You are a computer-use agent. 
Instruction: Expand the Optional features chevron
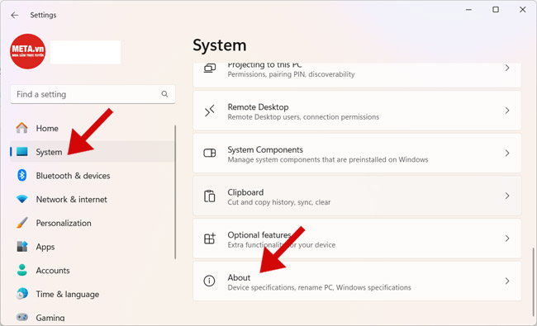507,239
